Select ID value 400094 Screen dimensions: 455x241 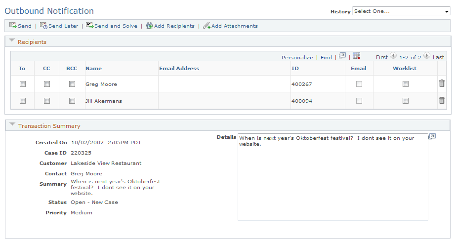pyautogui.click(x=301, y=101)
